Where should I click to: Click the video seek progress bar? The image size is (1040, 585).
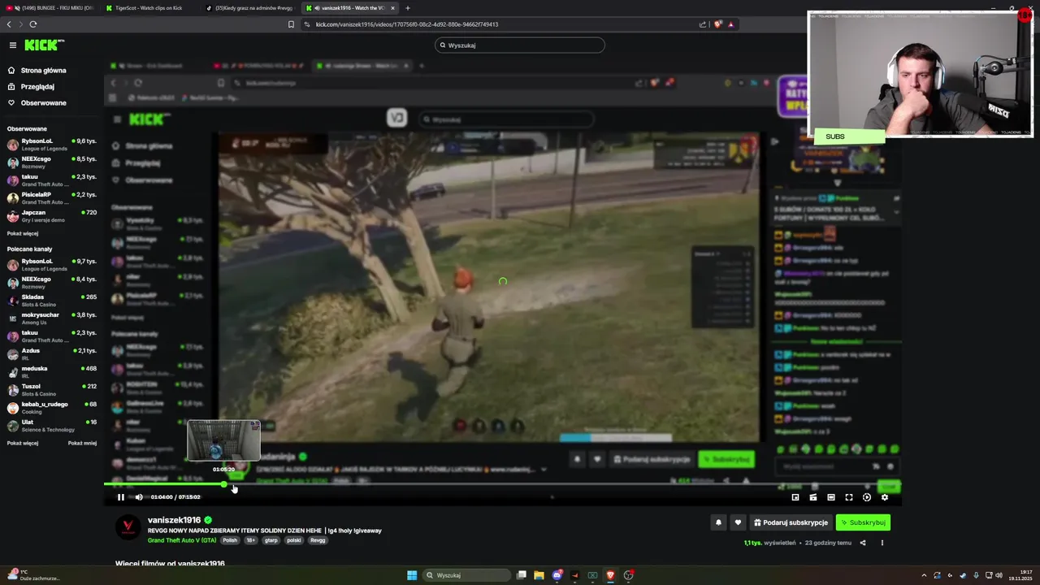(503, 484)
